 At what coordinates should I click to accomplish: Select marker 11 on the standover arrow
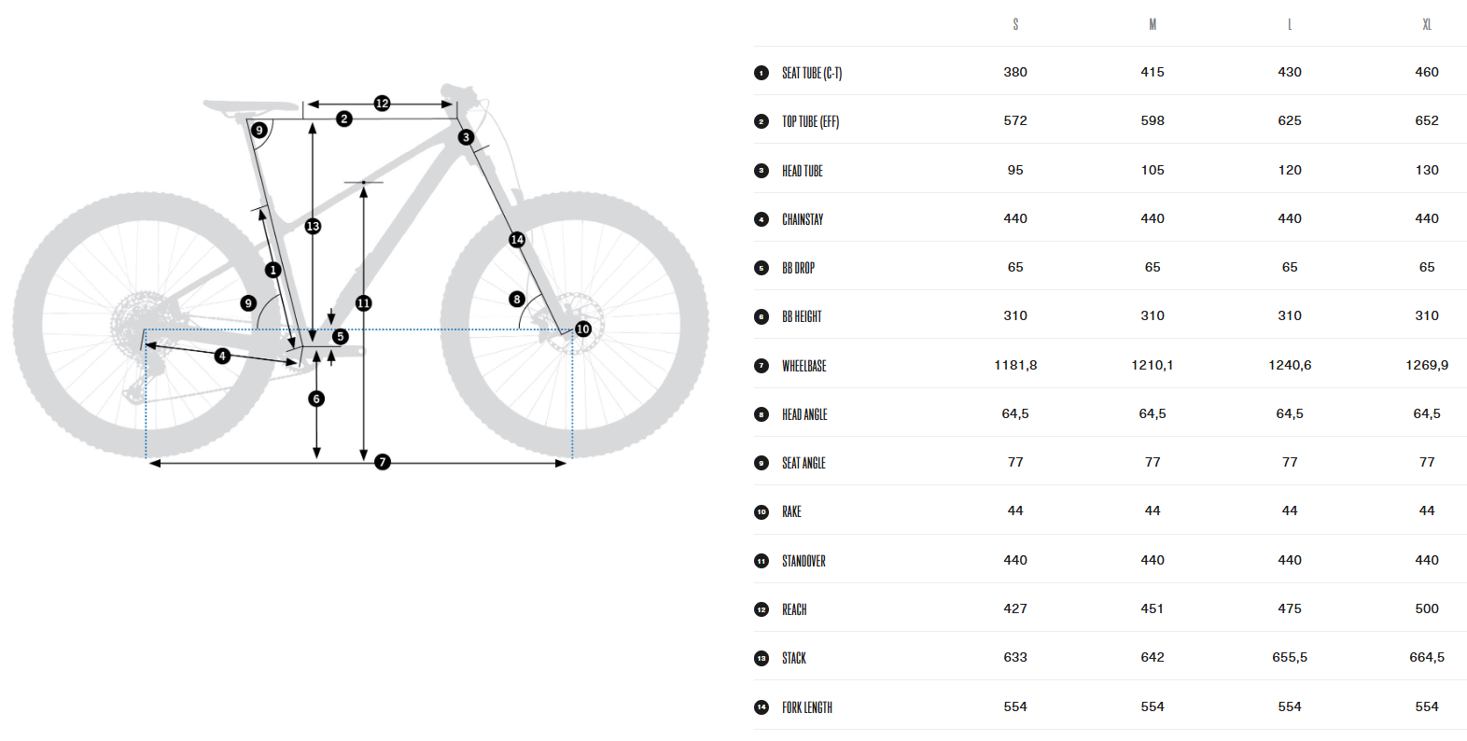coord(363,303)
